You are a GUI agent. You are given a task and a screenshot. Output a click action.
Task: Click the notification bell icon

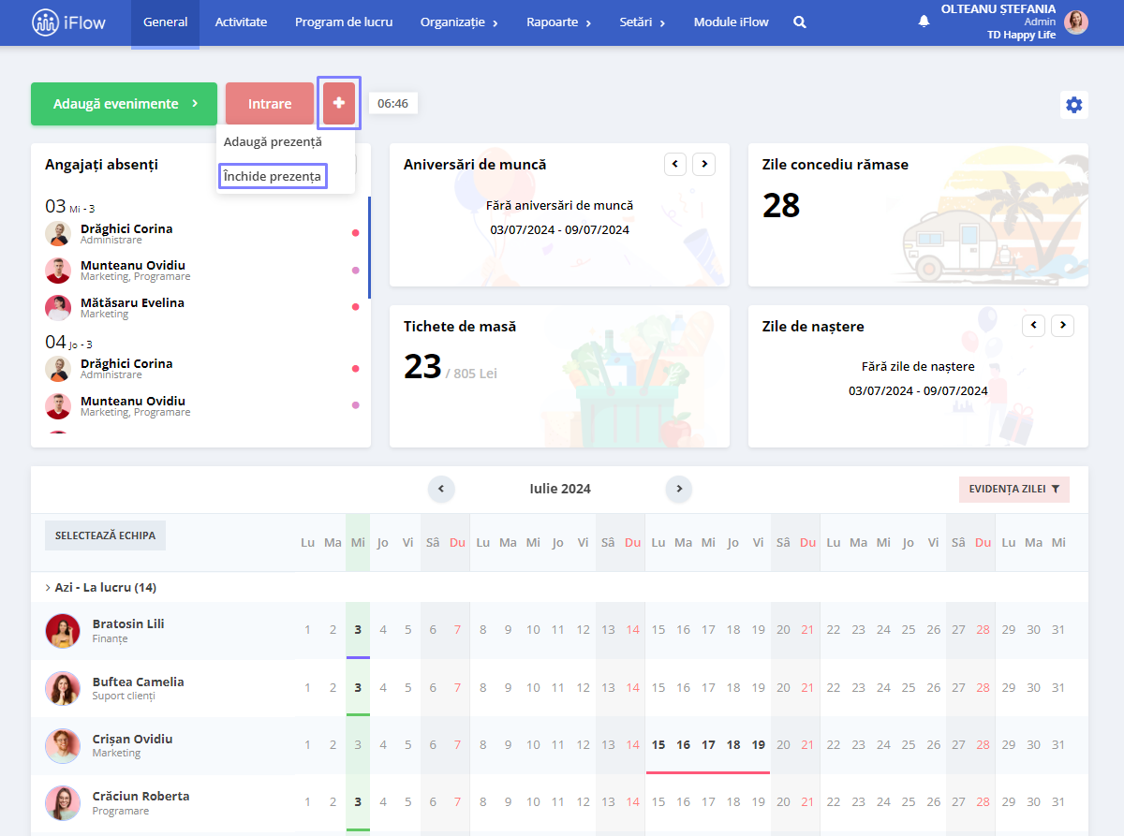tap(924, 22)
